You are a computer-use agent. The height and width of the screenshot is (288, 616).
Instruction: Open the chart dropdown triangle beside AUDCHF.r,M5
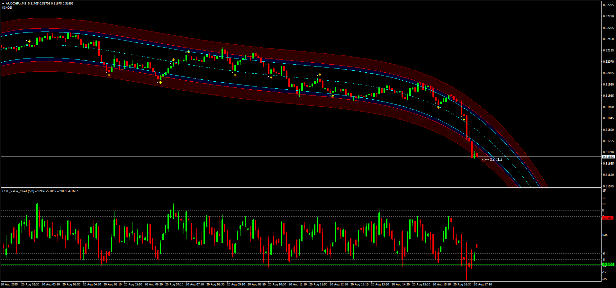3,4
